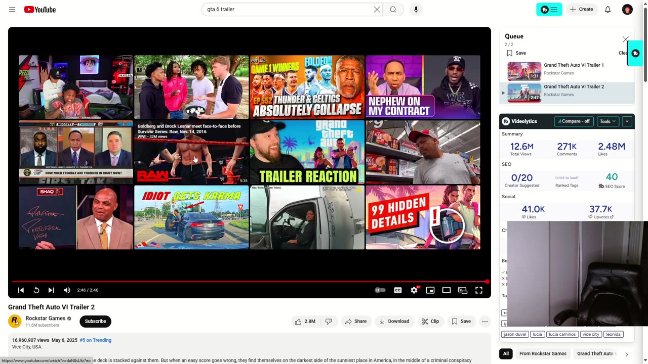Select the jason duval tag chip
This screenshot has width=648, height=364.
point(515,334)
